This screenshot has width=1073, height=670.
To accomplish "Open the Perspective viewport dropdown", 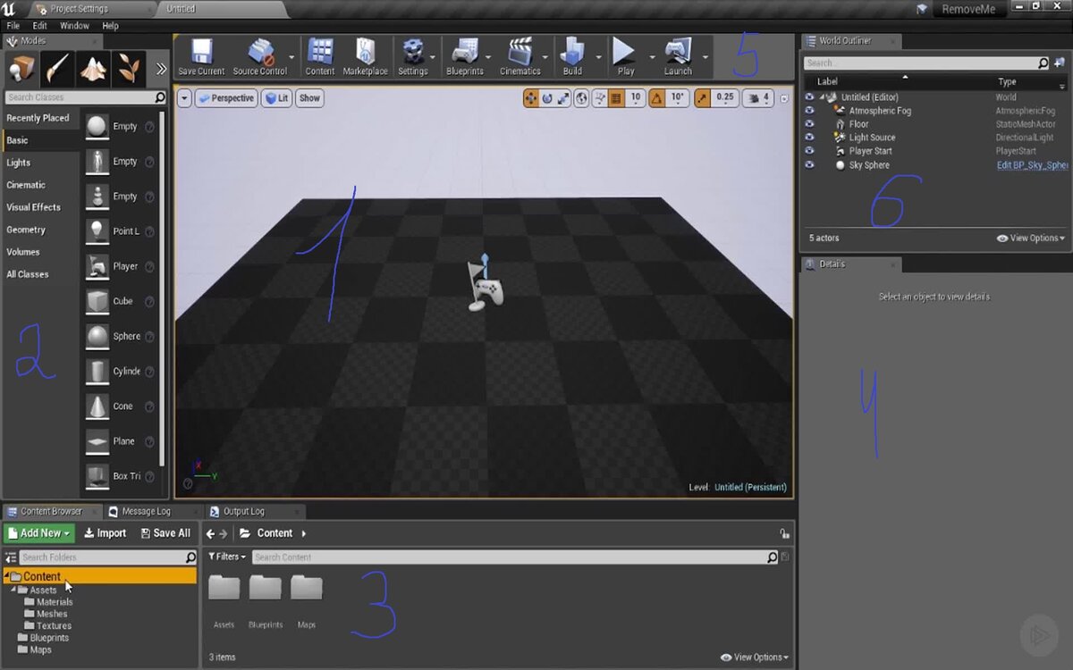I will click(x=225, y=98).
